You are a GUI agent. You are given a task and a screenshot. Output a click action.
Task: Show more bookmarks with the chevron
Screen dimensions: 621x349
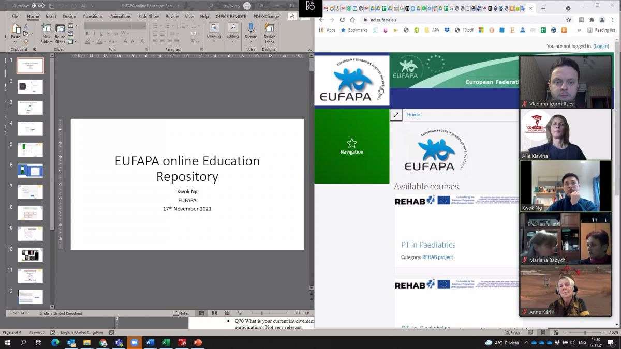[579, 30]
